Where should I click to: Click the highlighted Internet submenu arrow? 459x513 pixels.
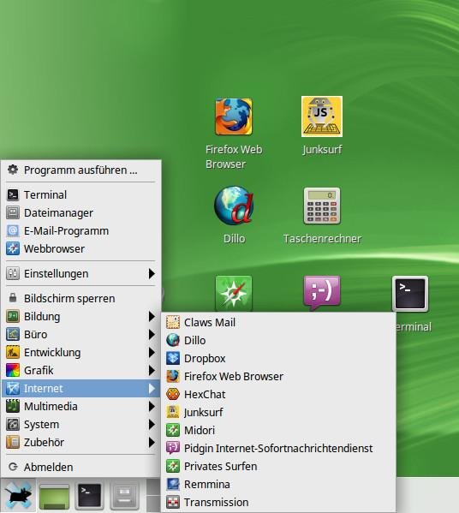[152, 388]
